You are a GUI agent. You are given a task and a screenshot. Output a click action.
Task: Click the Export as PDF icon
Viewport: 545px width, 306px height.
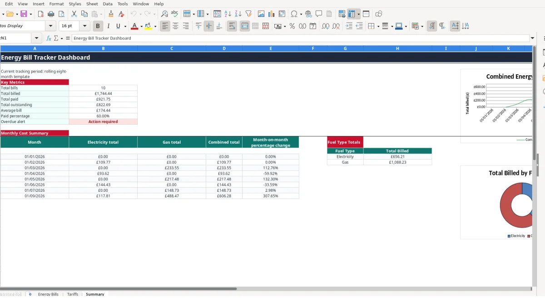click(x=40, y=14)
